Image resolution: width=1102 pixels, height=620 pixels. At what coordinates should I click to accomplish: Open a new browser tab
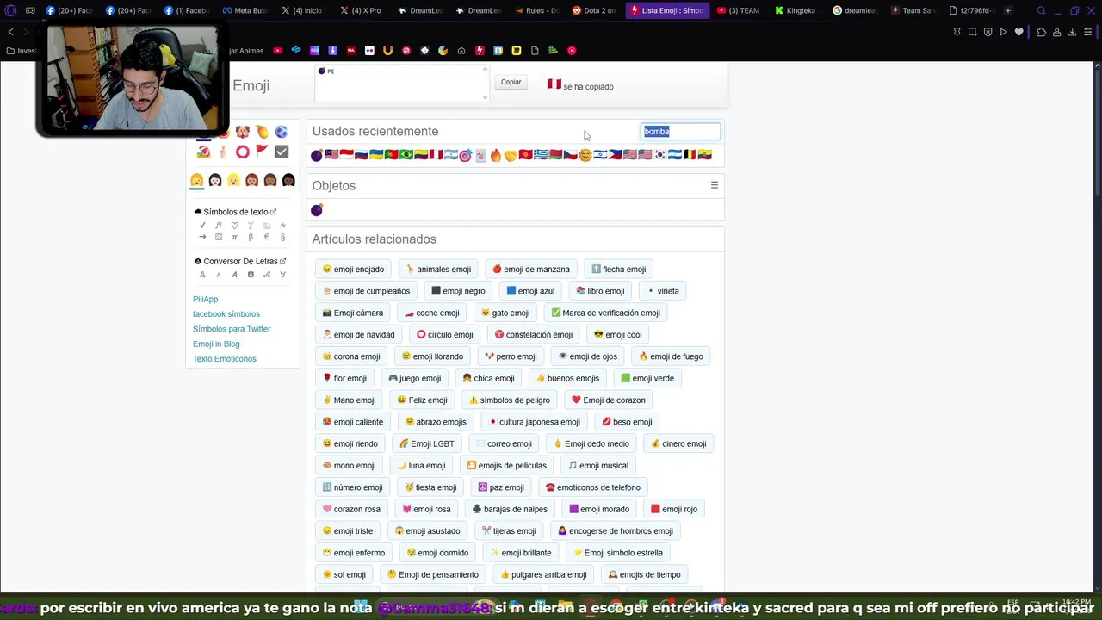pos(1008,10)
